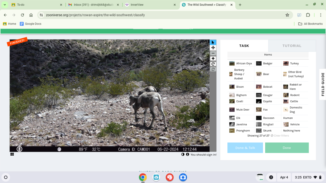Open the ChromeOS launcher circle

6,177
